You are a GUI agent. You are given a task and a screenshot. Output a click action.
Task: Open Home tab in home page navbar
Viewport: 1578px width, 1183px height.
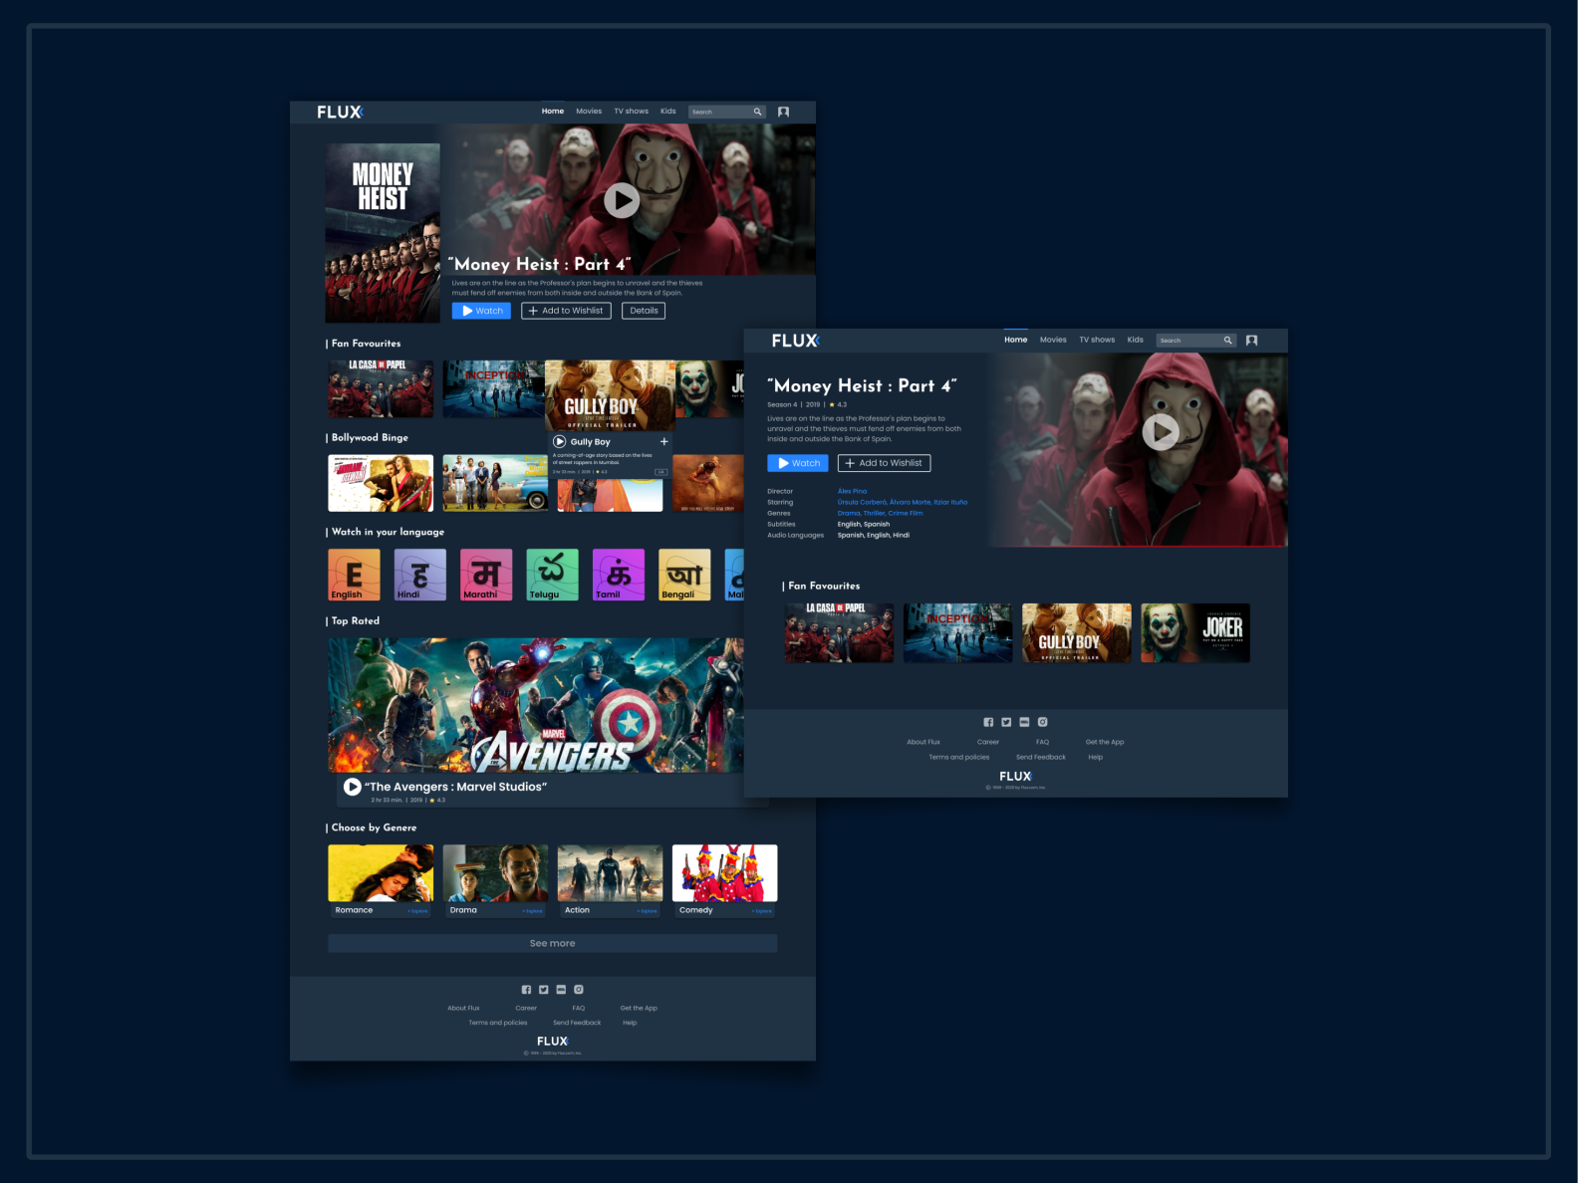pyautogui.click(x=553, y=112)
